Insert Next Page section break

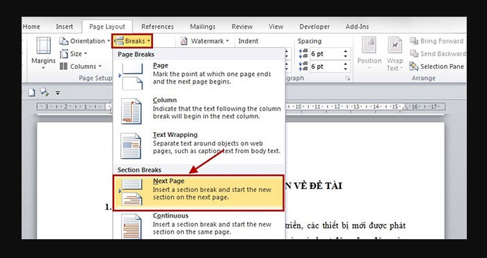tap(199, 193)
